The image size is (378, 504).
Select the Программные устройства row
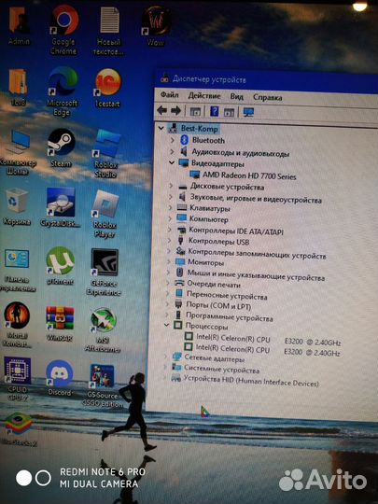coord(223,316)
